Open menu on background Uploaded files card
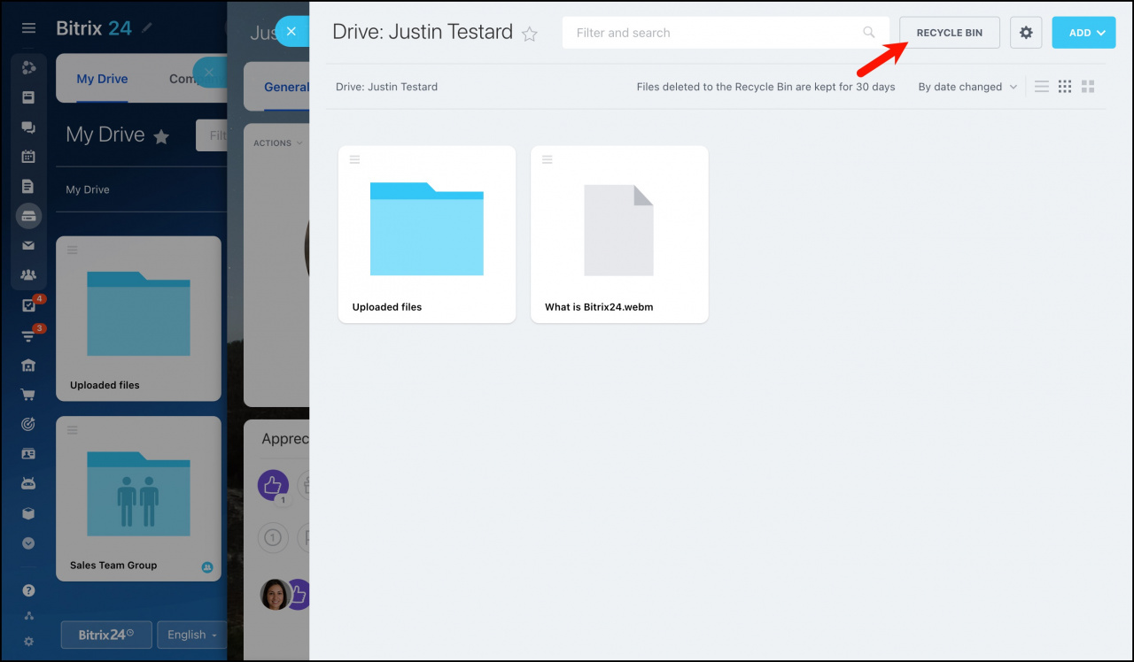The image size is (1134, 662). tap(73, 250)
